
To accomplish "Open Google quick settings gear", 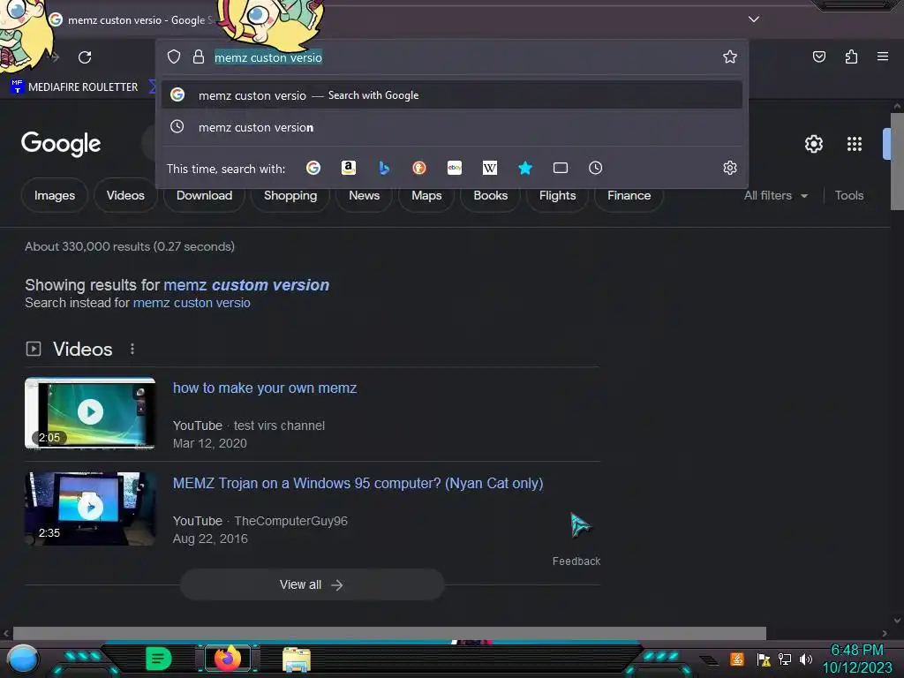I will pyautogui.click(x=813, y=144).
